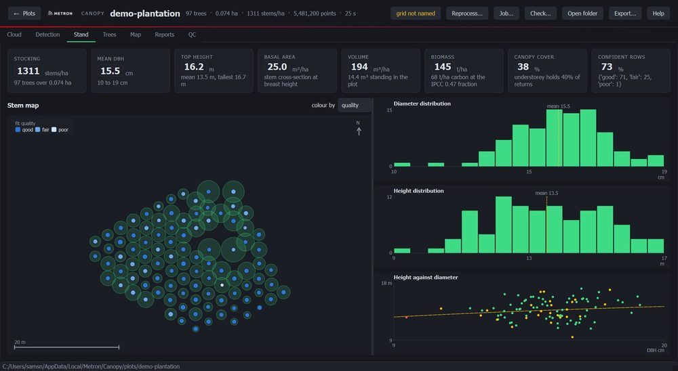Click the 'mean 13.5' height marker label
This screenshot has height=371, width=678.
pos(546,193)
